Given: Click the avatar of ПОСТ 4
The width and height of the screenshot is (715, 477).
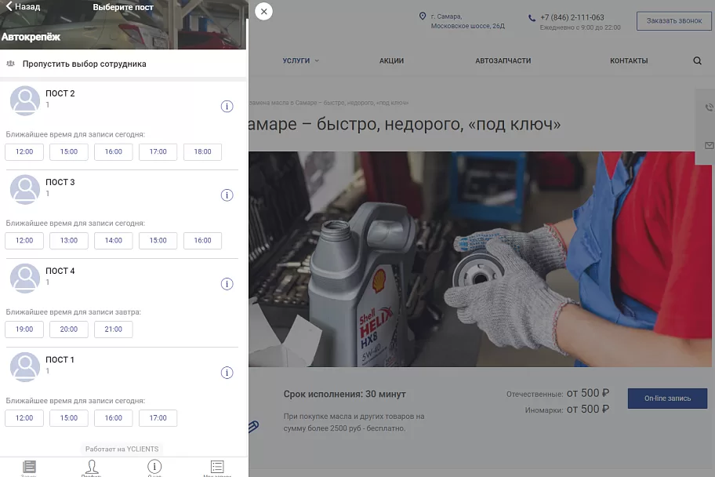Looking at the screenshot, I should coord(25,278).
